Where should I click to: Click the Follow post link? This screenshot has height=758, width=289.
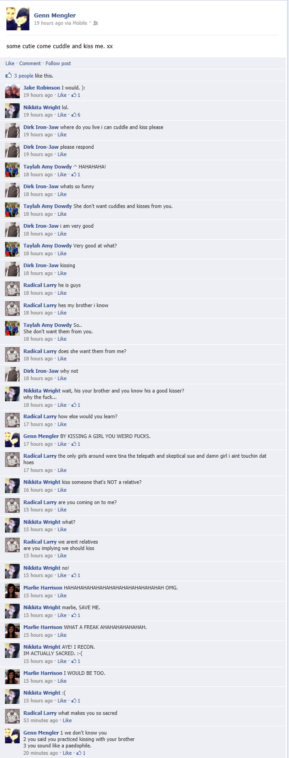tap(58, 63)
